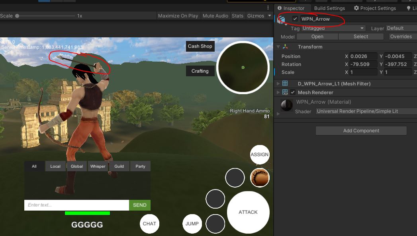This screenshot has width=417, height=236.
Task: Switch to the Project Settings tab
Action: pos(375,8)
